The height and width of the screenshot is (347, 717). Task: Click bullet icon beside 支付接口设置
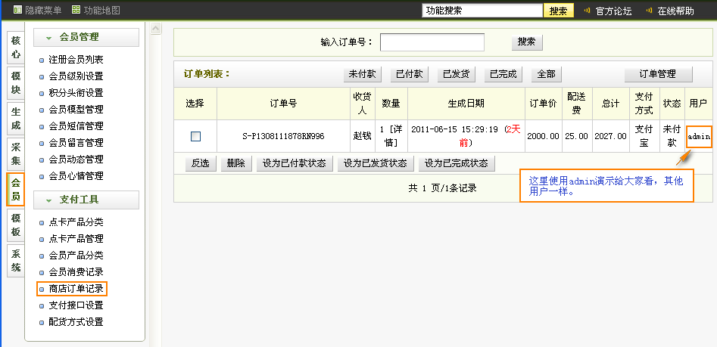pyautogui.click(x=42, y=306)
